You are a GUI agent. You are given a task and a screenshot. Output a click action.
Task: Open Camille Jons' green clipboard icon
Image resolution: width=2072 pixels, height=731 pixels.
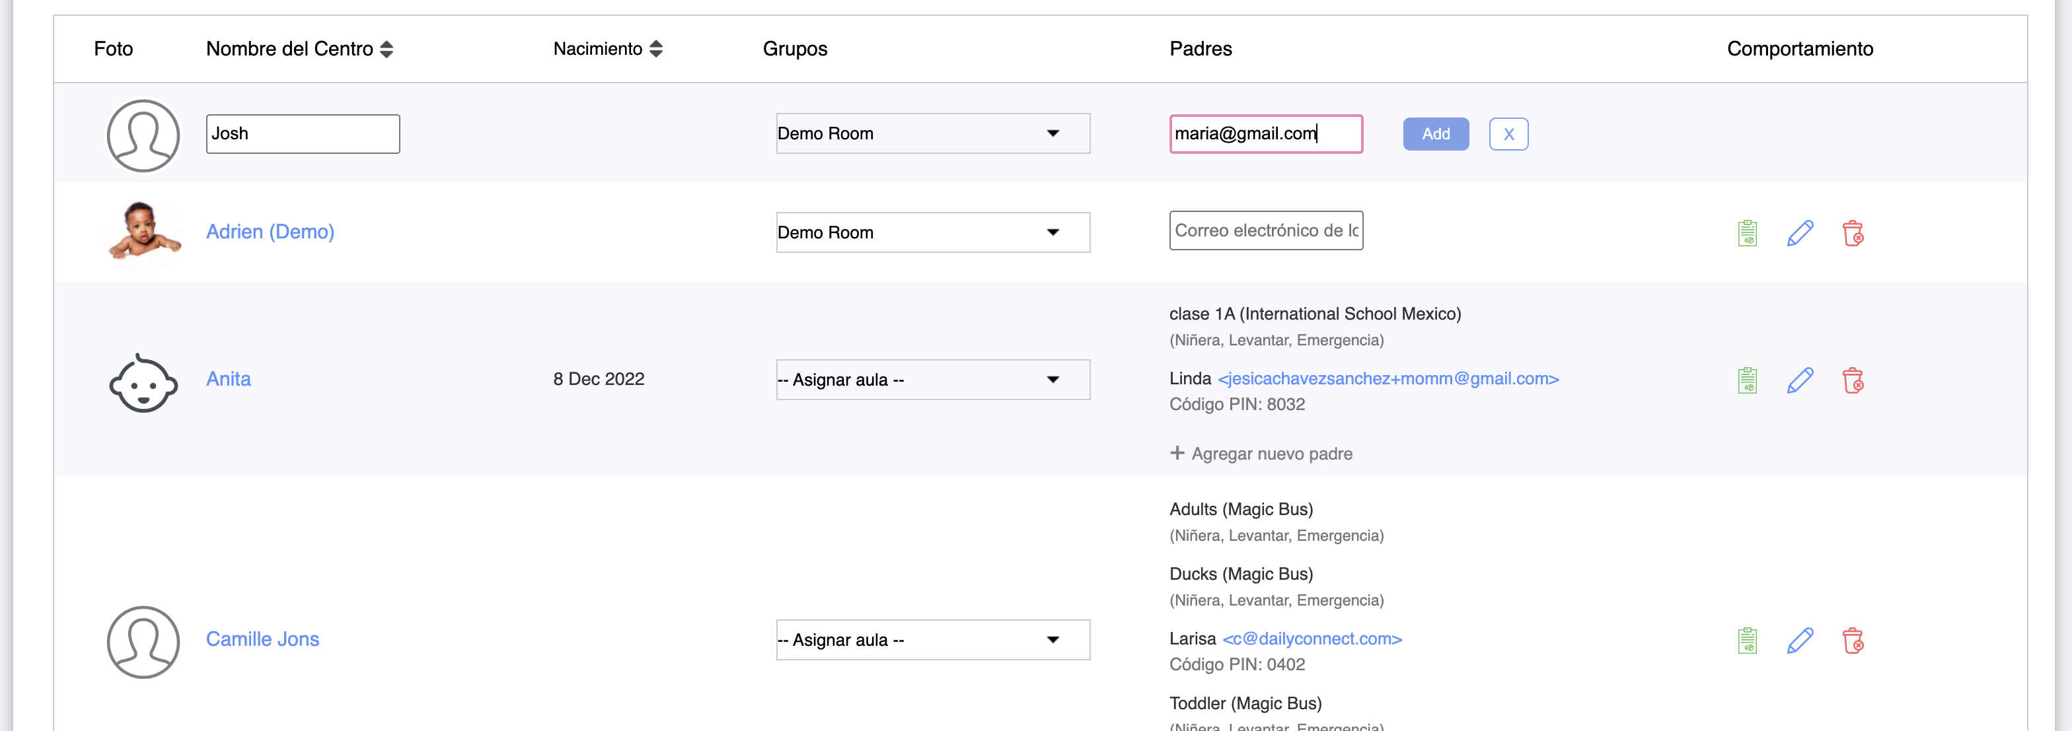tap(1746, 640)
